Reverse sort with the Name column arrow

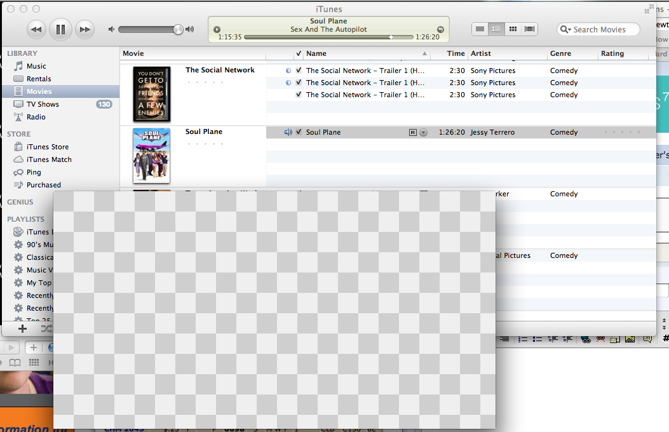coord(424,53)
